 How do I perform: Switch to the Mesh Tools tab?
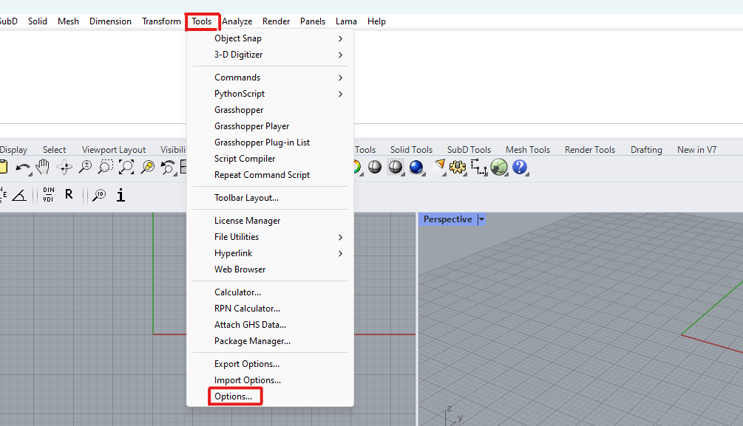tap(528, 150)
